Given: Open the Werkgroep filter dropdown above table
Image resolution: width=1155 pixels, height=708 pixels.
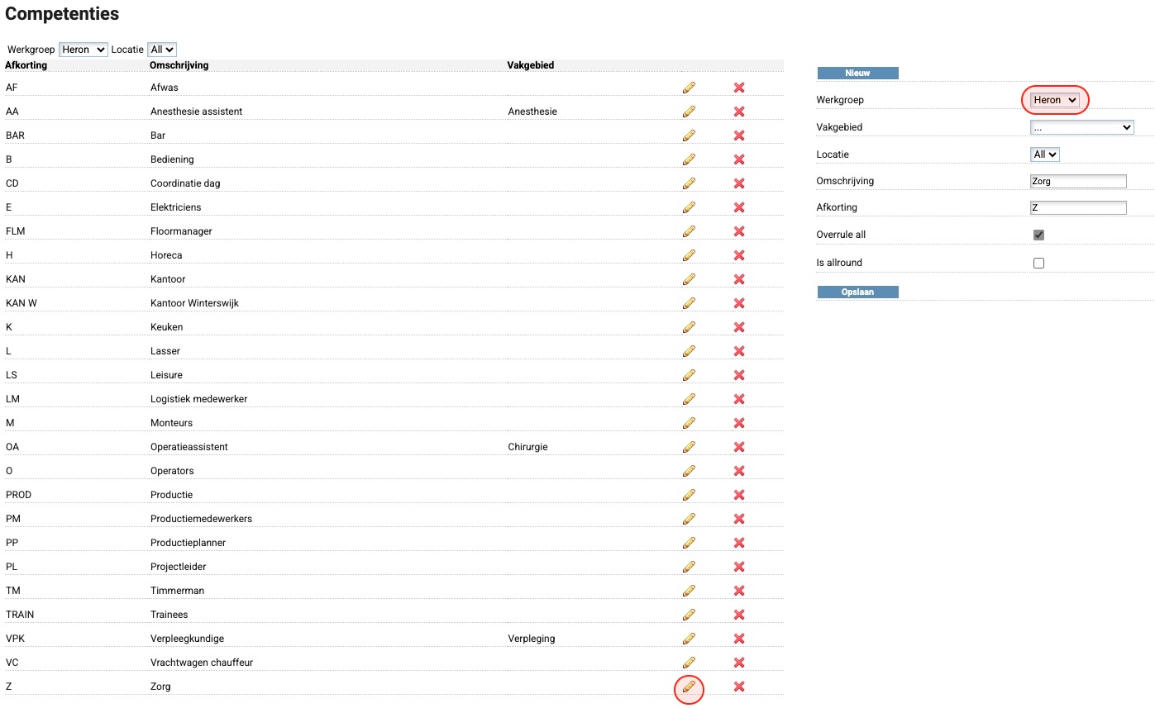Looking at the screenshot, I should point(84,50).
